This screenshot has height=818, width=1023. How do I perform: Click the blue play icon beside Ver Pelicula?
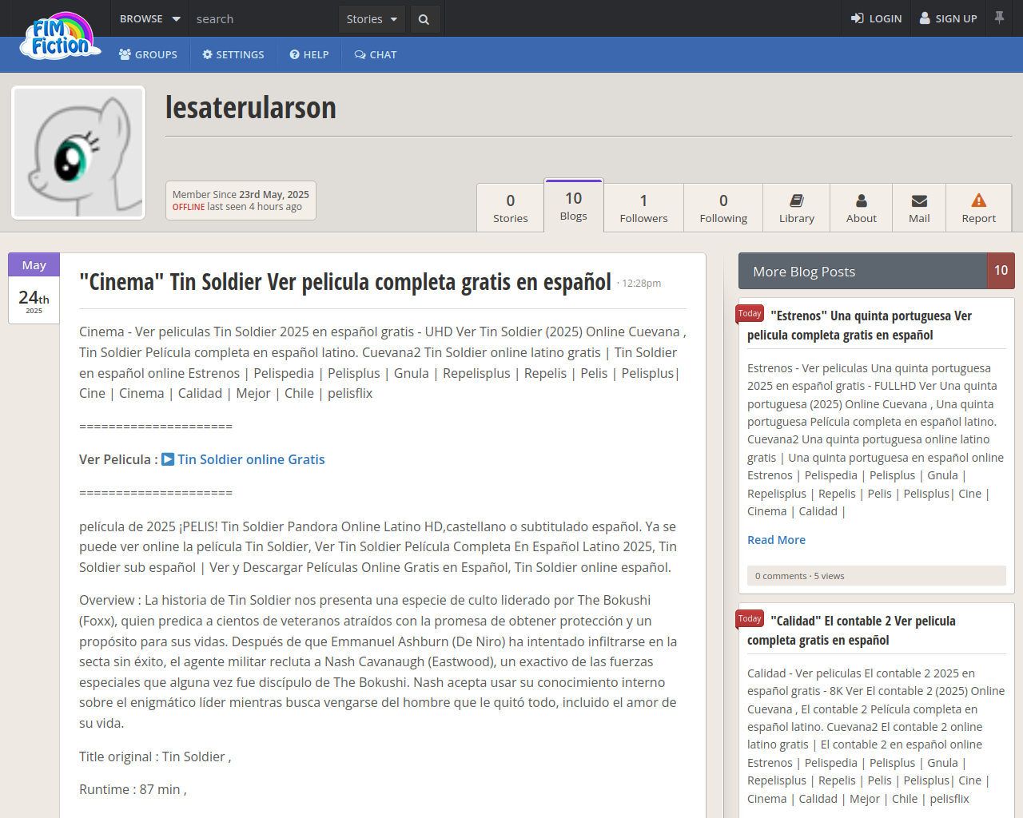pos(168,459)
